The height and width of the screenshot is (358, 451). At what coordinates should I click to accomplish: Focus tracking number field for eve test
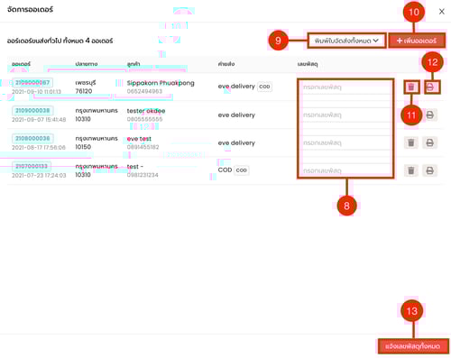[345, 142]
